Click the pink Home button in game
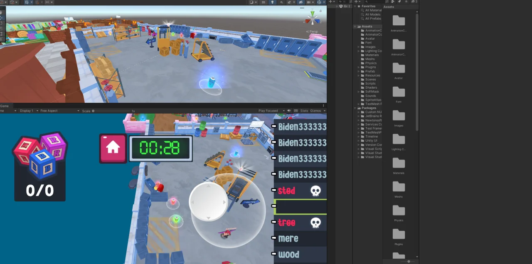This screenshot has height=264, width=532. 113,148
